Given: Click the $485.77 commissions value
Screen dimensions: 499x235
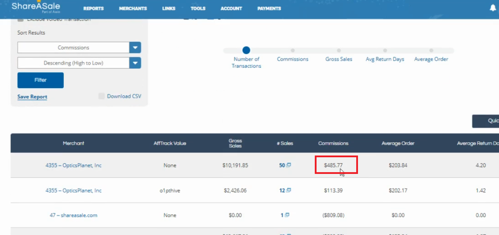Looking at the screenshot, I should coord(333,165).
